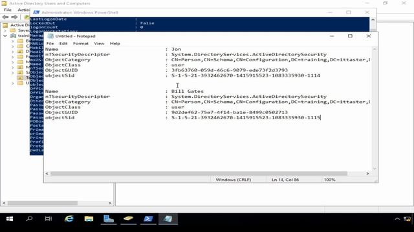Close the Notepad window
This screenshot has width=414, height=232.
[369, 36]
